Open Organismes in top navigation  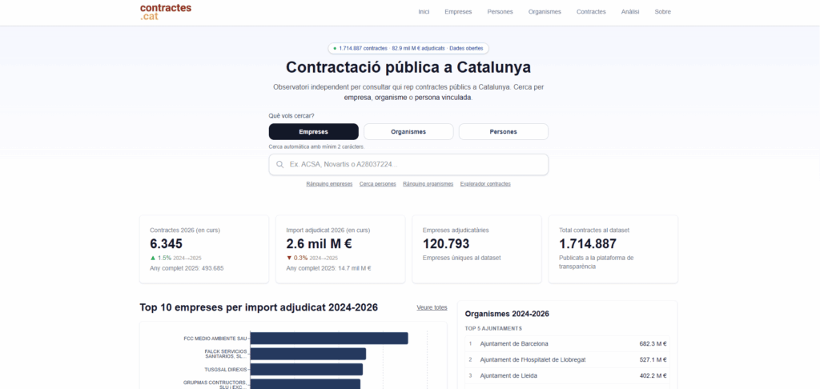pos(545,12)
